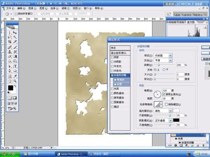Select the Move tool in the toolbox
Screen dimensions: 210x157
point(15,32)
